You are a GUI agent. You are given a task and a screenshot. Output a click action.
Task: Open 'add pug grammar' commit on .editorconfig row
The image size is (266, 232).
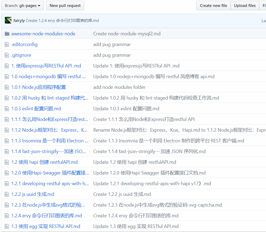tap(112, 44)
